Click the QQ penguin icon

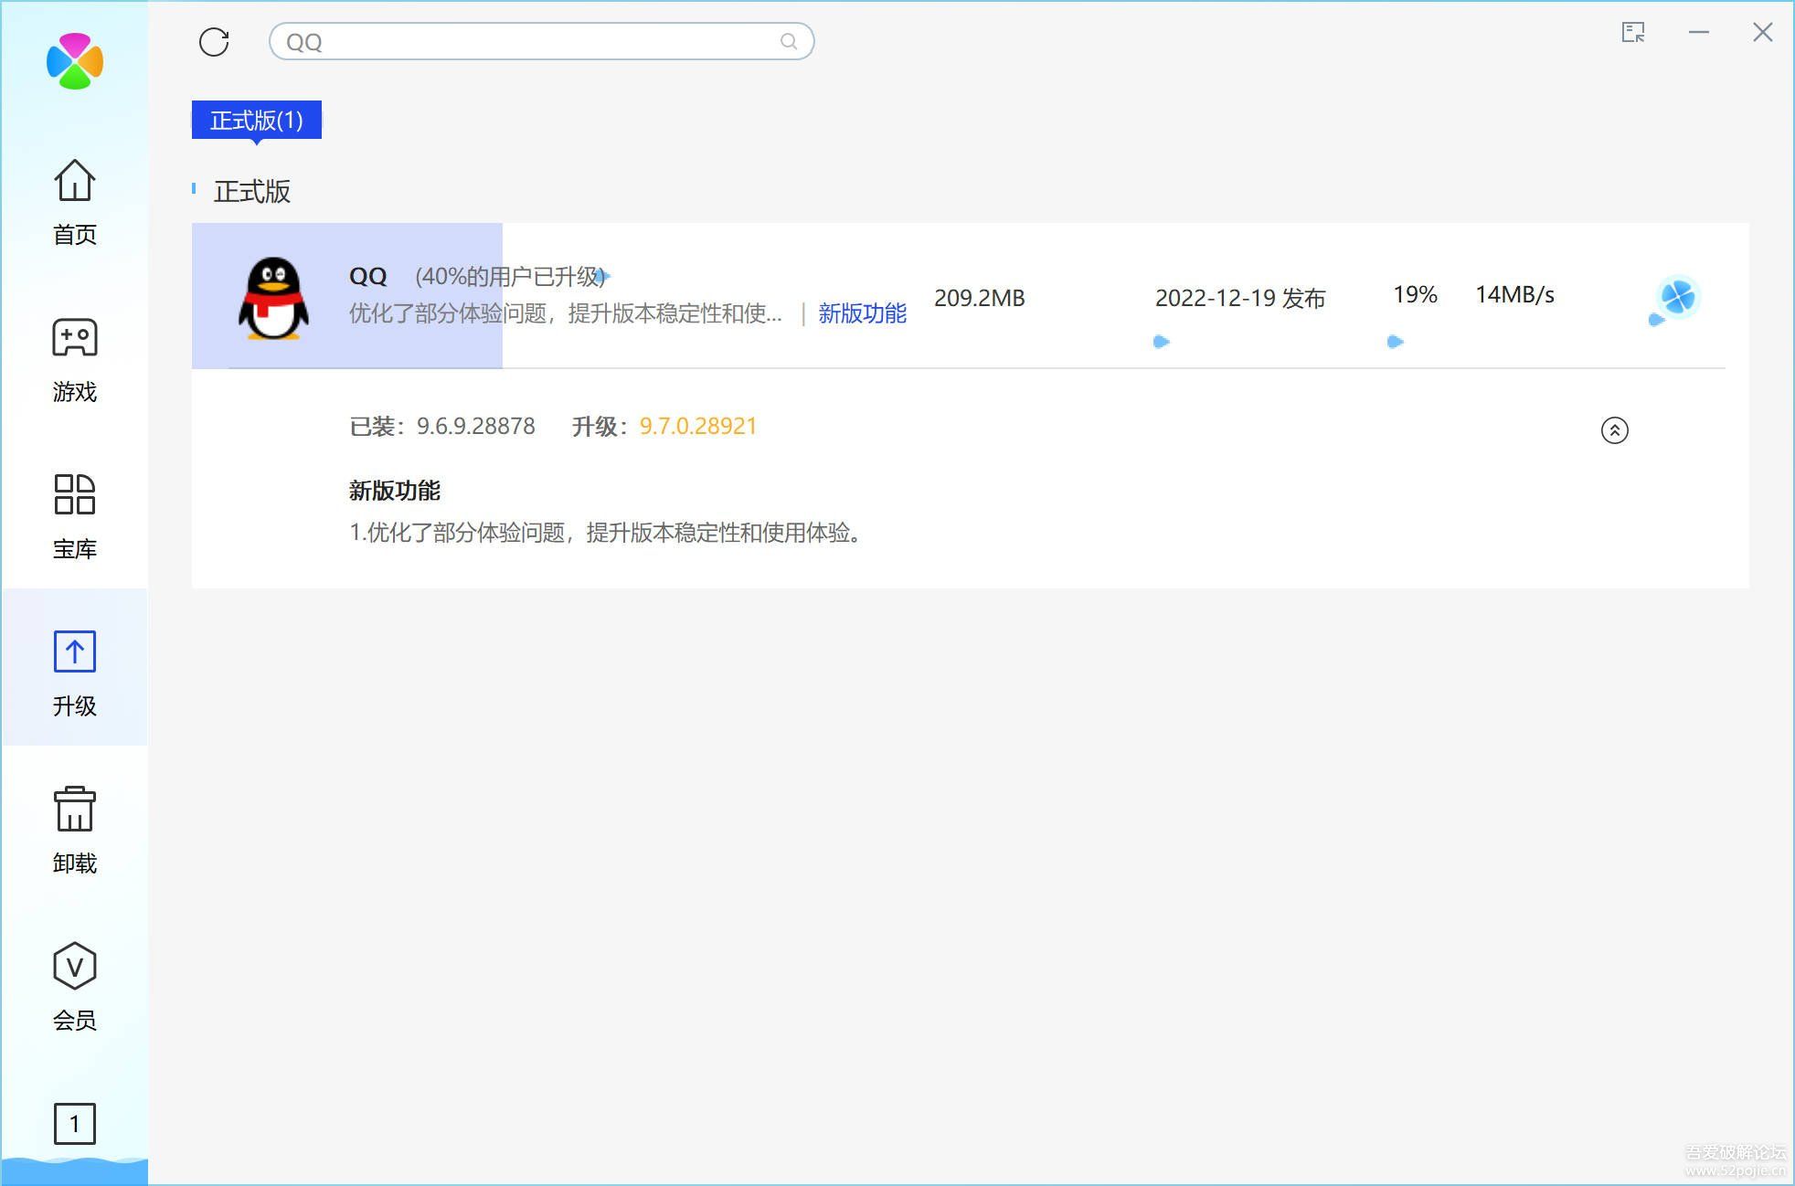273,298
